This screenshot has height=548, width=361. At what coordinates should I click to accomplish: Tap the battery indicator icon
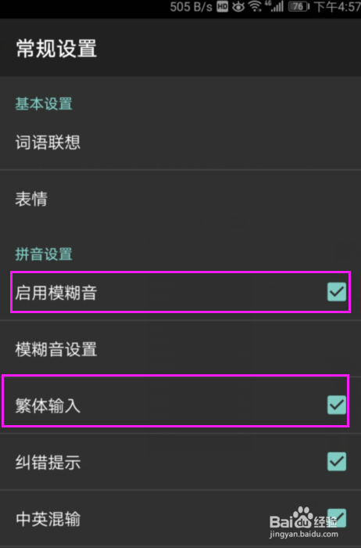(x=299, y=6)
